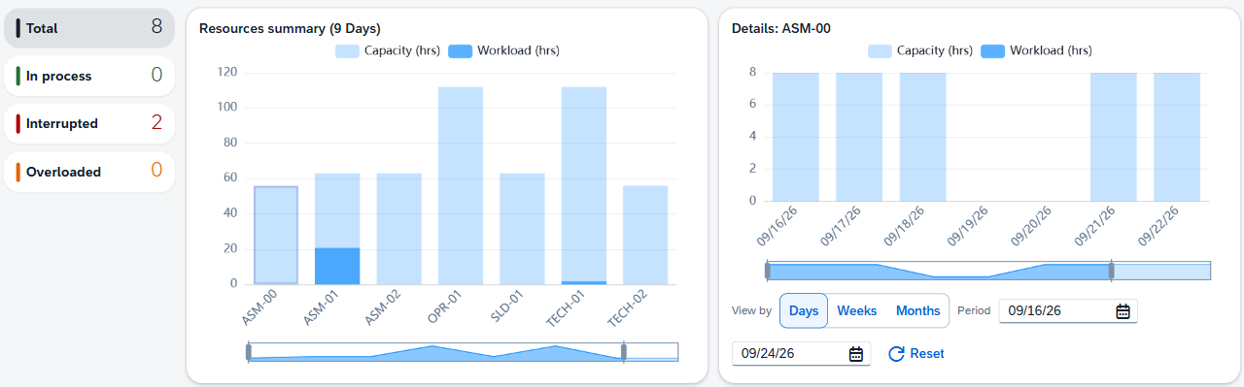Click the 09/21/26 bar in Details chart

pos(1113,137)
